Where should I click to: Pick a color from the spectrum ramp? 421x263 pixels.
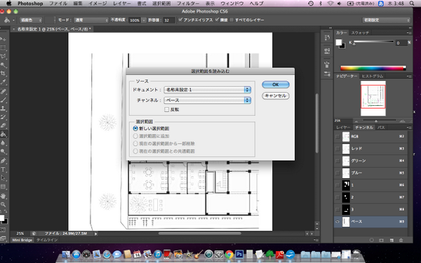pos(373,68)
